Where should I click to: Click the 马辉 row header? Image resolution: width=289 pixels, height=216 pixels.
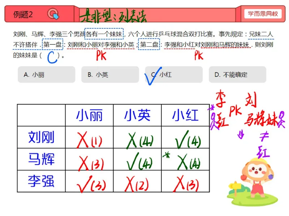41,159
